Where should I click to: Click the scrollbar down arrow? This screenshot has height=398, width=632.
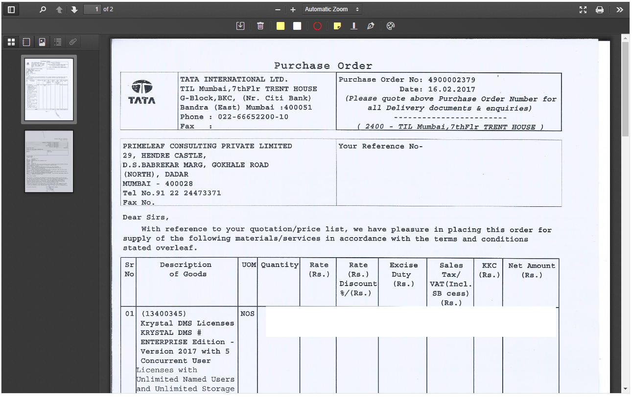625,389
